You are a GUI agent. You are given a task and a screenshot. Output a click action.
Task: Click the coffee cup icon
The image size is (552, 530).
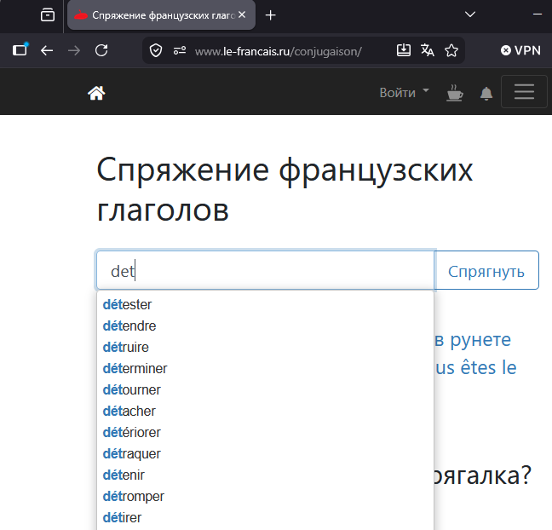455,93
